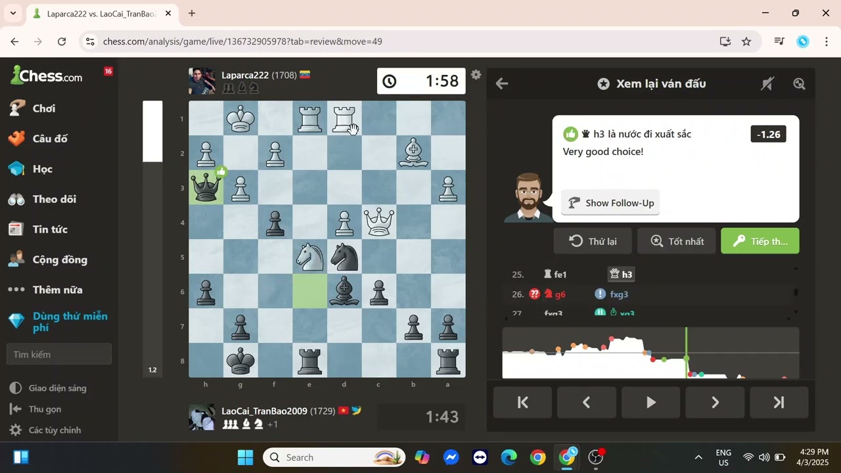Image resolution: width=841 pixels, height=473 pixels.
Task: Click the black queen on h3
Action: [206, 187]
